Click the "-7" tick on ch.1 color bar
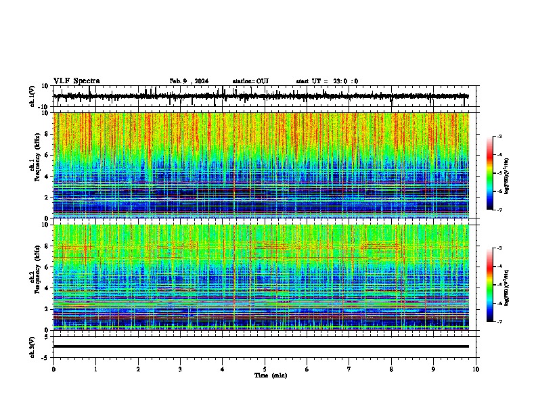The height and width of the screenshot is (414, 536). click(499, 210)
